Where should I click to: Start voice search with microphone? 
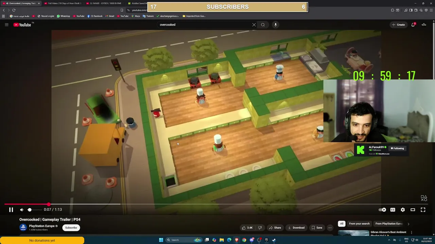coord(276,25)
